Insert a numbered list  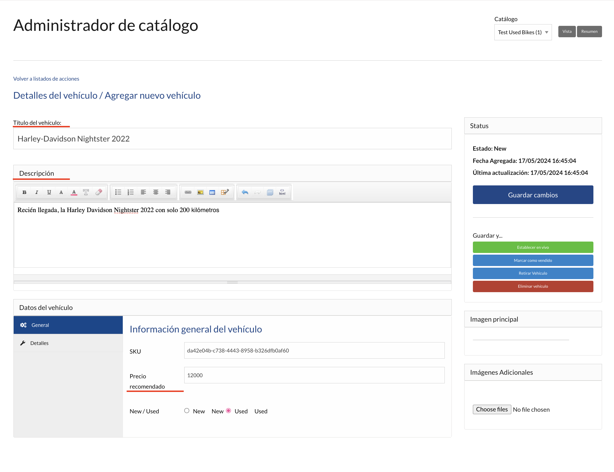(131, 192)
